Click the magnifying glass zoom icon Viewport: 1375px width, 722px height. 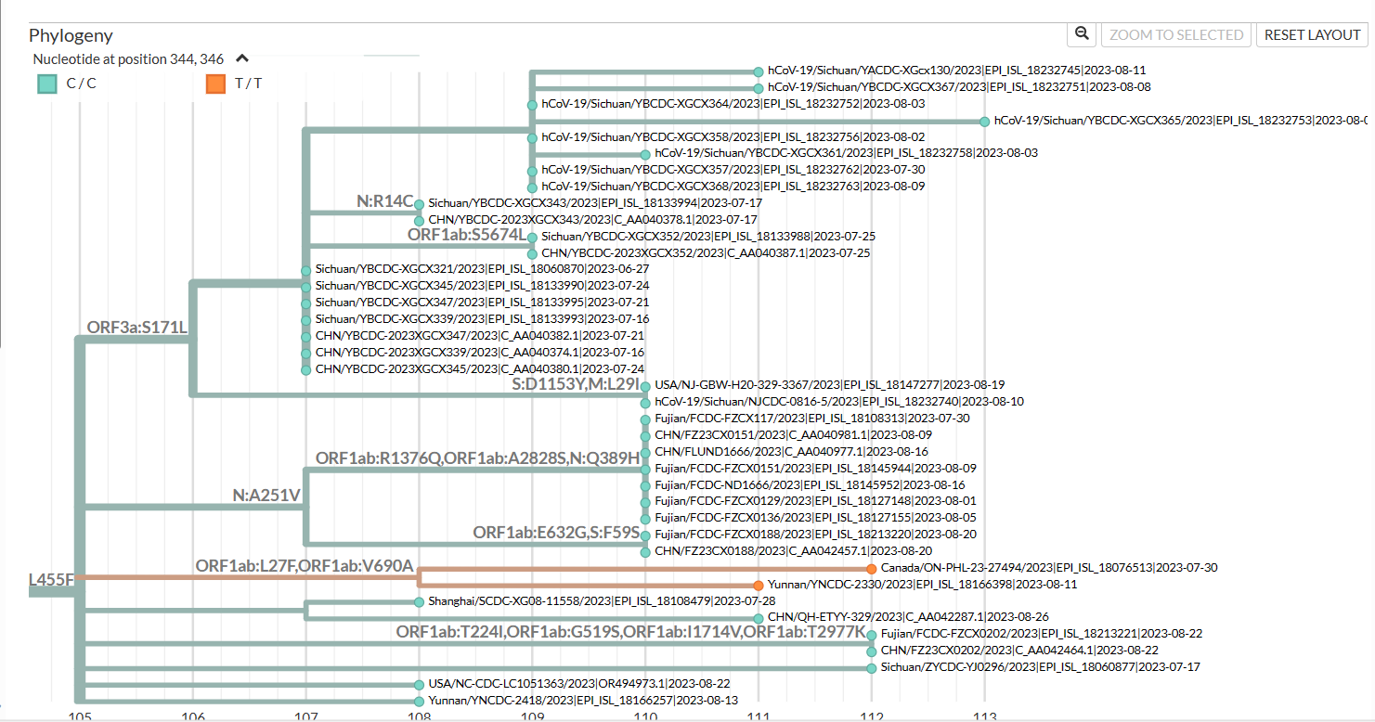click(x=1081, y=33)
